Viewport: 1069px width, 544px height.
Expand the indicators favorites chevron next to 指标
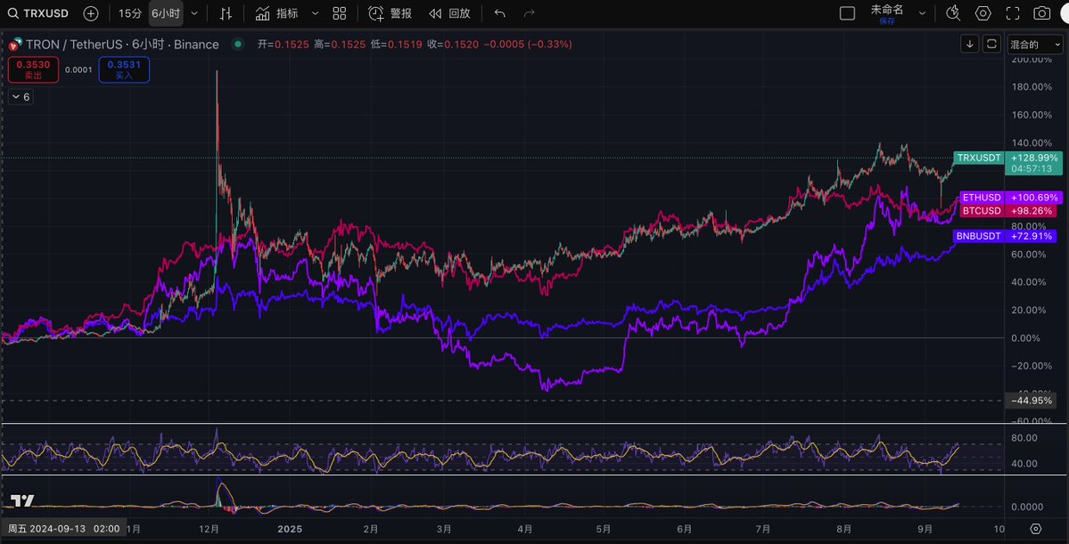click(315, 13)
